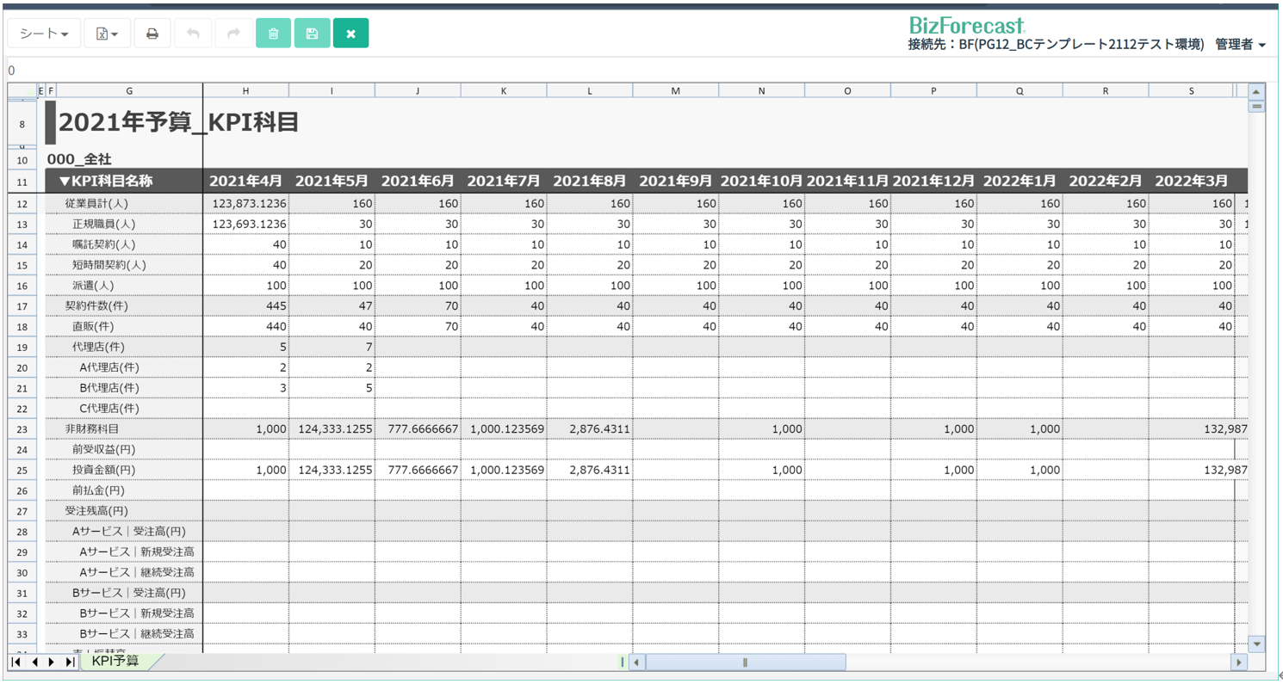Viewport: 1283px width, 684px height.
Task: Select the KPI予算 sheet tab
Action: (115, 661)
